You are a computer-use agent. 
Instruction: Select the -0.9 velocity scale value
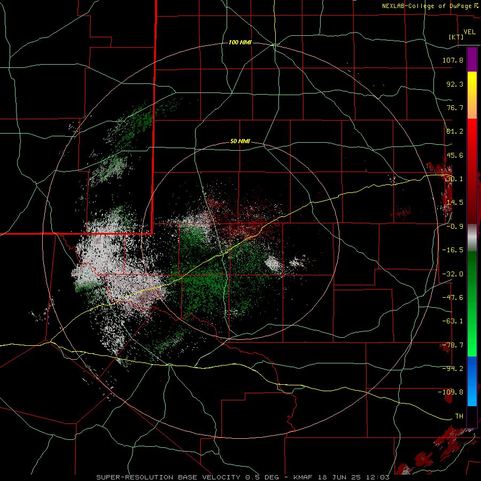point(455,227)
